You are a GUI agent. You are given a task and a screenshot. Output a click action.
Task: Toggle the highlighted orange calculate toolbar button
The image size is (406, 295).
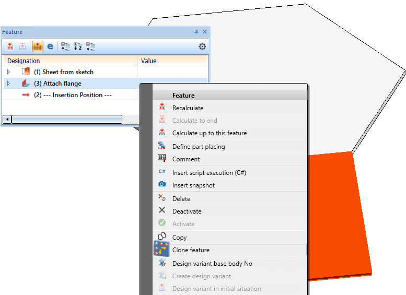(x=38, y=46)
